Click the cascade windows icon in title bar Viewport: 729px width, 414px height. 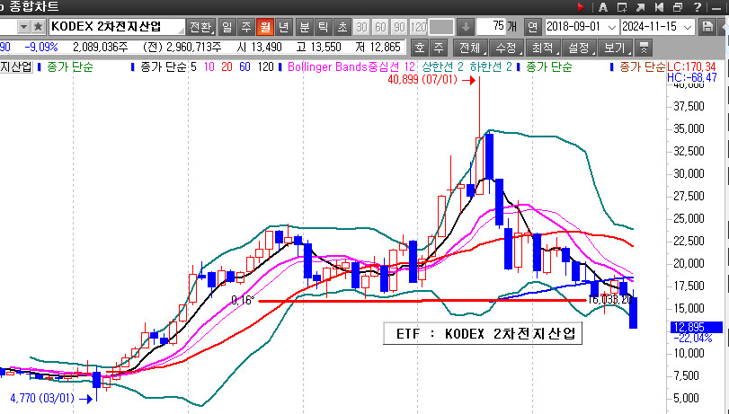click(x=678, y=7)
